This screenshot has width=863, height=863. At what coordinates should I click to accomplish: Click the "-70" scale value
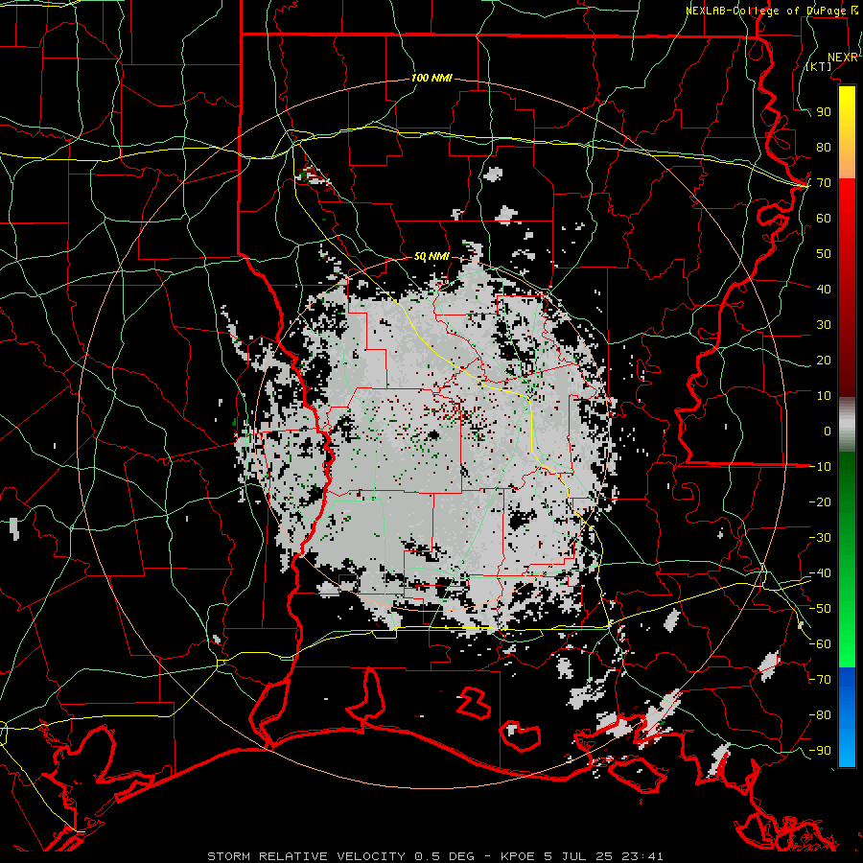point(820,679)
